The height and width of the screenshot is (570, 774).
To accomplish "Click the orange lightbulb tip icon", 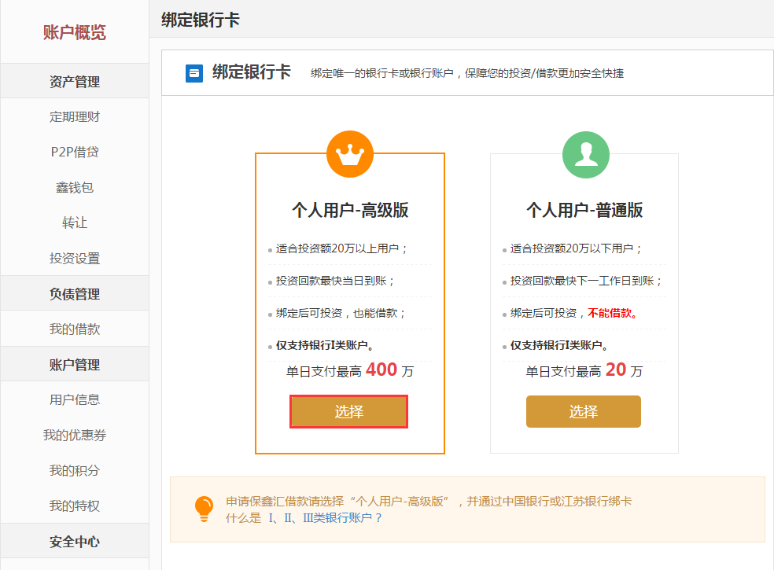I will (204, 509).
